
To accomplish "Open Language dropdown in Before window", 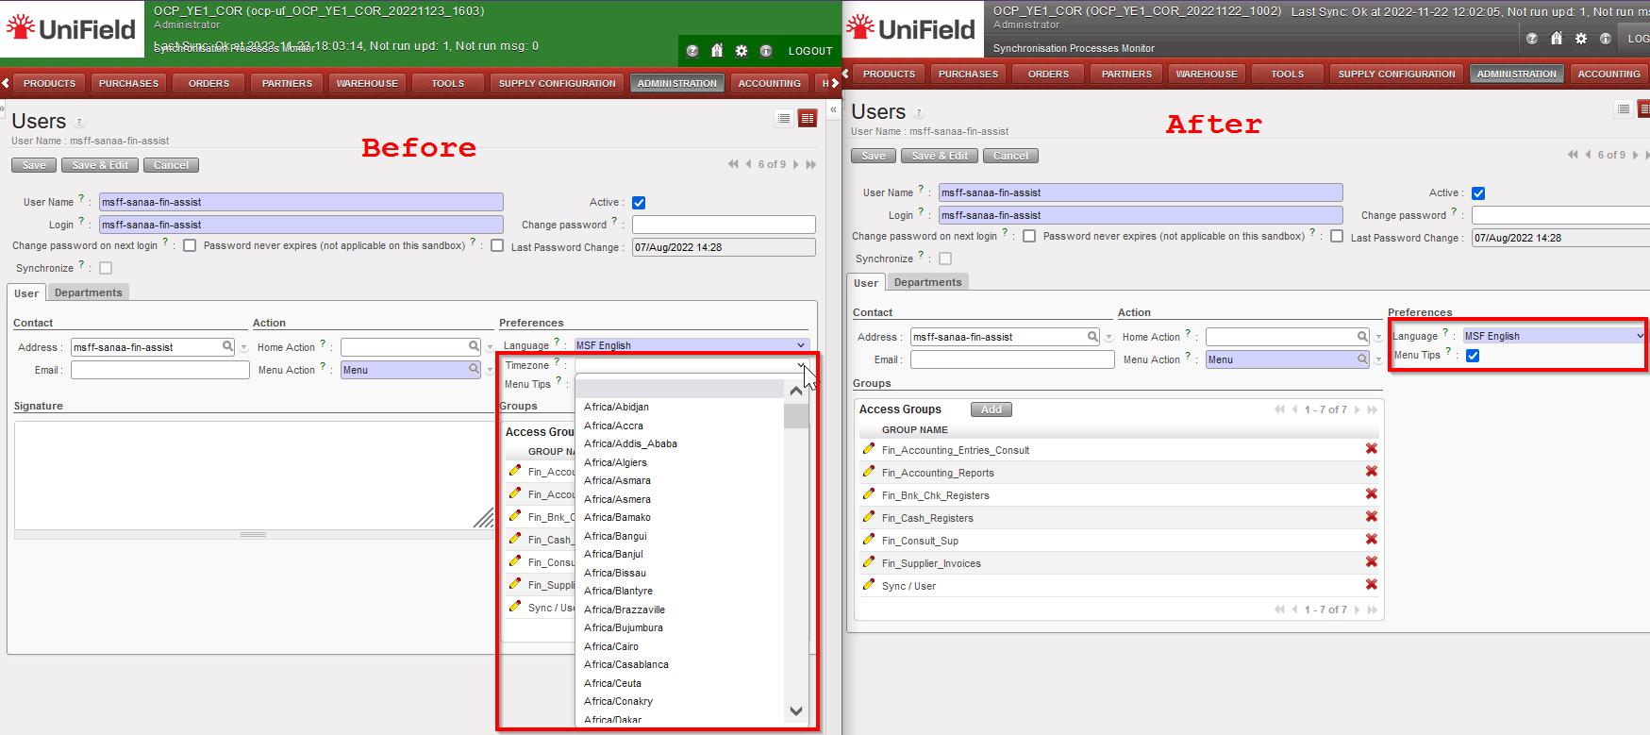I will pos(692,345).
